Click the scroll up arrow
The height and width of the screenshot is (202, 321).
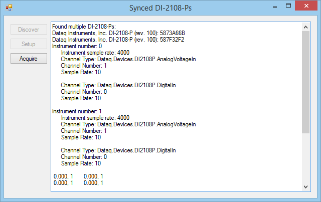click(305, 27)
